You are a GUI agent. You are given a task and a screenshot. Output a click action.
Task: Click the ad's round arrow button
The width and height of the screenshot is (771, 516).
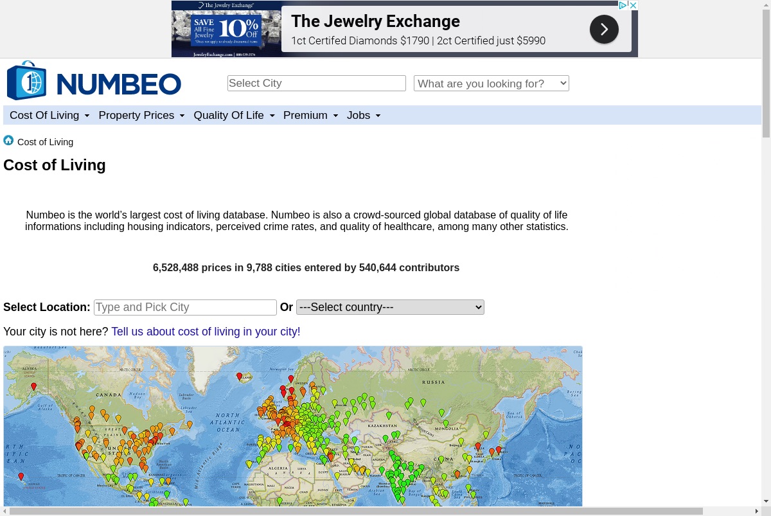pyautogui.click(x=604, y=30)
